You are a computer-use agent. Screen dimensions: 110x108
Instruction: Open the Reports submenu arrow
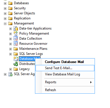[91, 82]
